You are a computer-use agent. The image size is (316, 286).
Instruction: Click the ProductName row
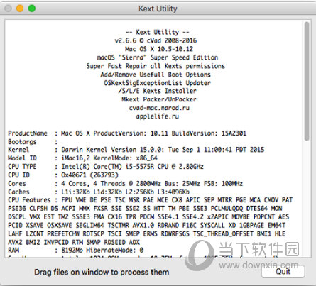click(127, 133)
